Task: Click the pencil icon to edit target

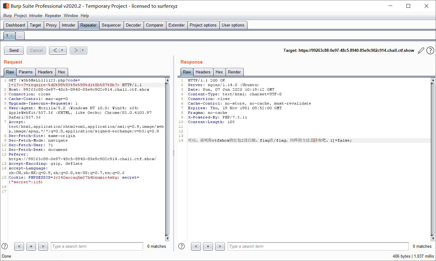Action: [421, 51]
